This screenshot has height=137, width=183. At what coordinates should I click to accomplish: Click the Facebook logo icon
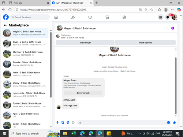pos(6,17)
